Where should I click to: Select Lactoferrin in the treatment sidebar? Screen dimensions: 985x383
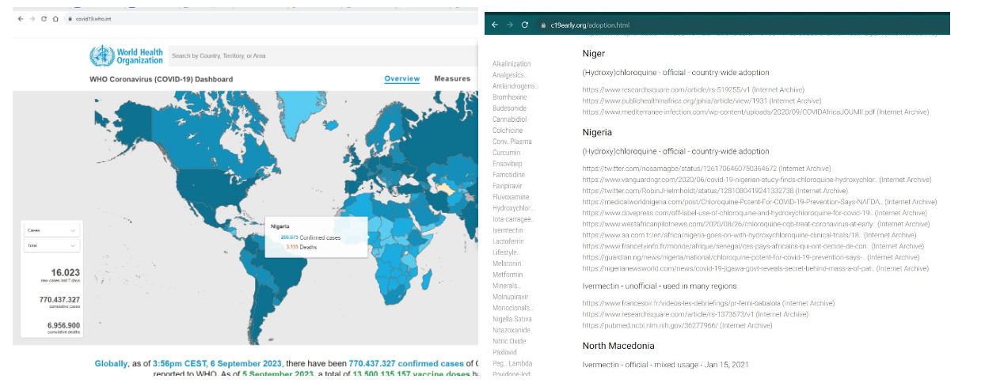[x=508, y=241]
